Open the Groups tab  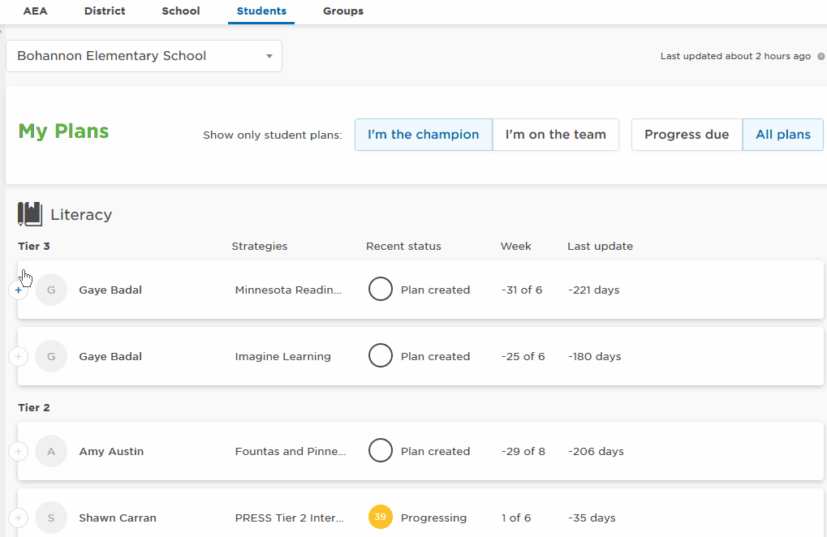tap(342, 11)
